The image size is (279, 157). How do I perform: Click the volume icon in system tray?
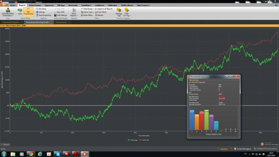pos(260,154)
